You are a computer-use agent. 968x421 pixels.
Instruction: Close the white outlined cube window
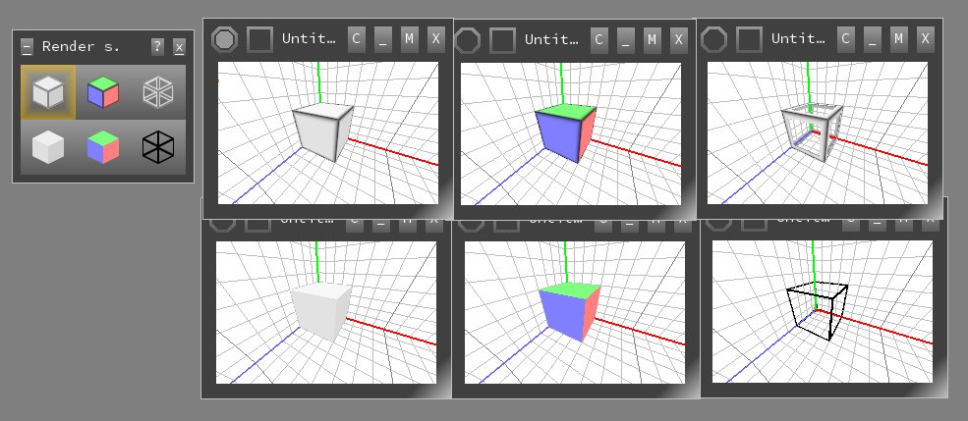tap(436, 39)
